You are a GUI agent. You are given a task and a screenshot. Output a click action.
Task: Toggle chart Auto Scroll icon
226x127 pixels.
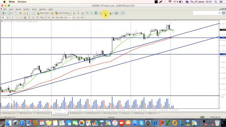click(101, 13)
